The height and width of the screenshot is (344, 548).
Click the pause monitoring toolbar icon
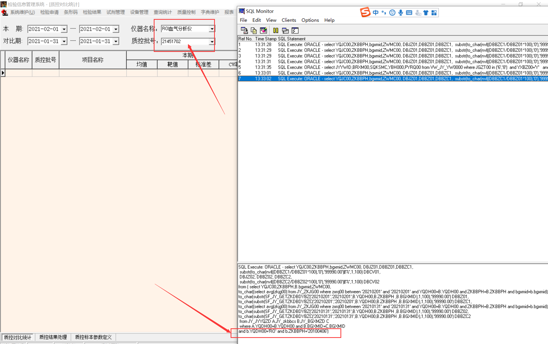[x=276, y=31]
